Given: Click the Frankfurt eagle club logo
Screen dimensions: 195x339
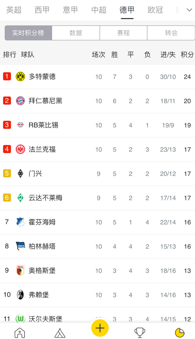Looking at the screenshot, I should point(20,149).
